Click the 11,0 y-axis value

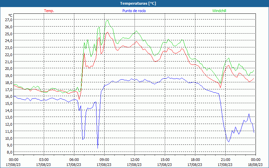pyautogui.click(x=9, y=131)
